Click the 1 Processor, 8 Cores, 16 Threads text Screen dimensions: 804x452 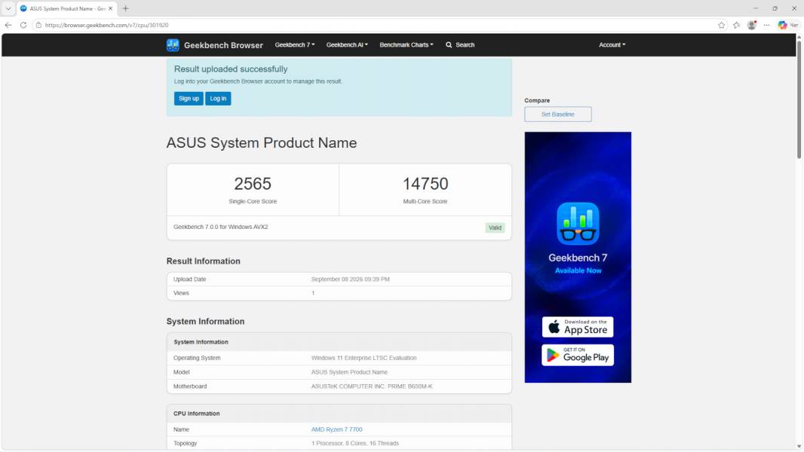click(x=354, y=443)
